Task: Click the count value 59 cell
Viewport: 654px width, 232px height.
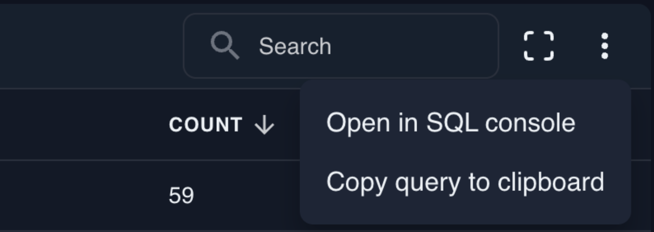Action: (x=182, y=196)
